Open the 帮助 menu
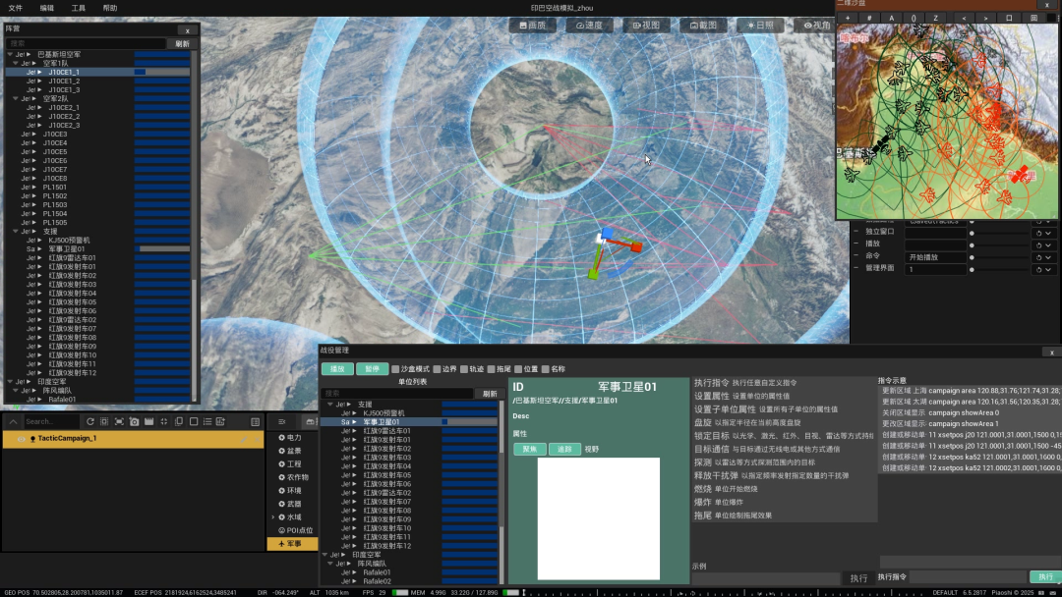The width and height of the screenshot is (1062, 597). click(x=110, y=8)
